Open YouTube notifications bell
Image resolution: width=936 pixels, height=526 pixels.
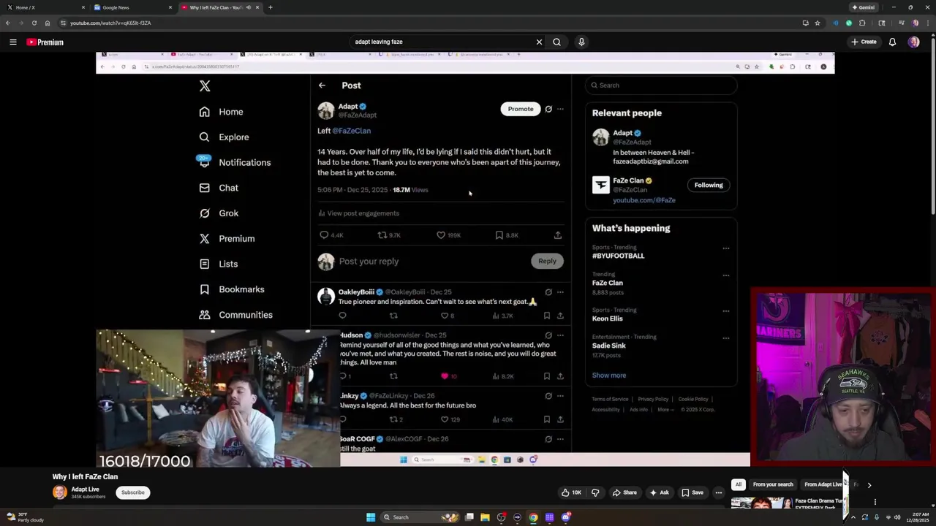(892, 42)
